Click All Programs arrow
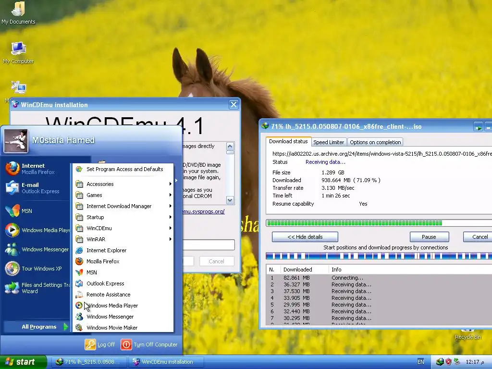 tap(65, 327)
